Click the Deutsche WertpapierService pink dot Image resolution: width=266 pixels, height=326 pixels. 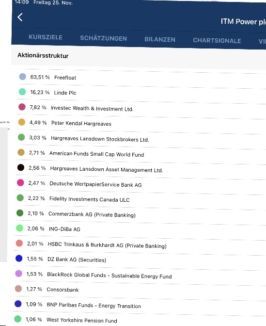click(20, 182)
